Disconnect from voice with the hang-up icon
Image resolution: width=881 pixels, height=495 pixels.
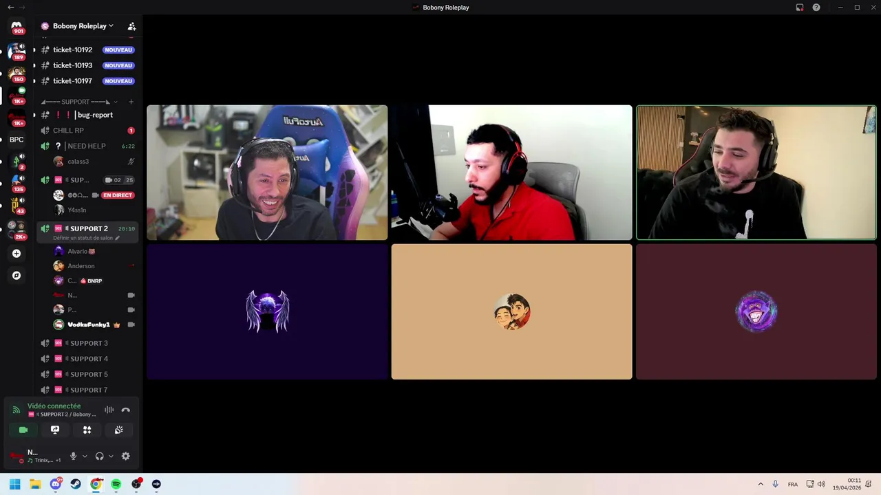click(126, 410)
